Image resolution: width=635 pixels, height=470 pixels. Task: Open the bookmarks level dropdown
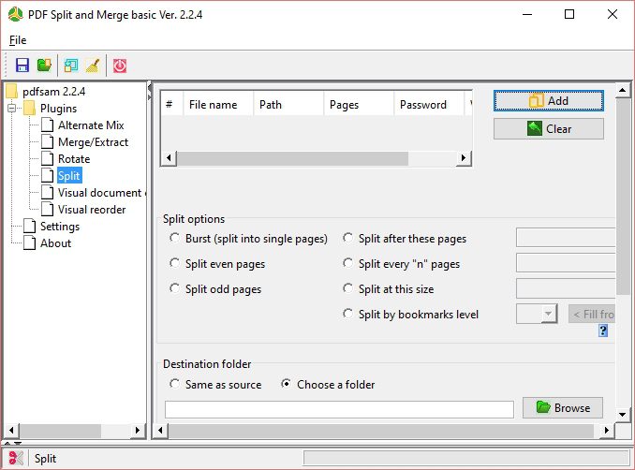pyautogui.click(x=548, y=314)
